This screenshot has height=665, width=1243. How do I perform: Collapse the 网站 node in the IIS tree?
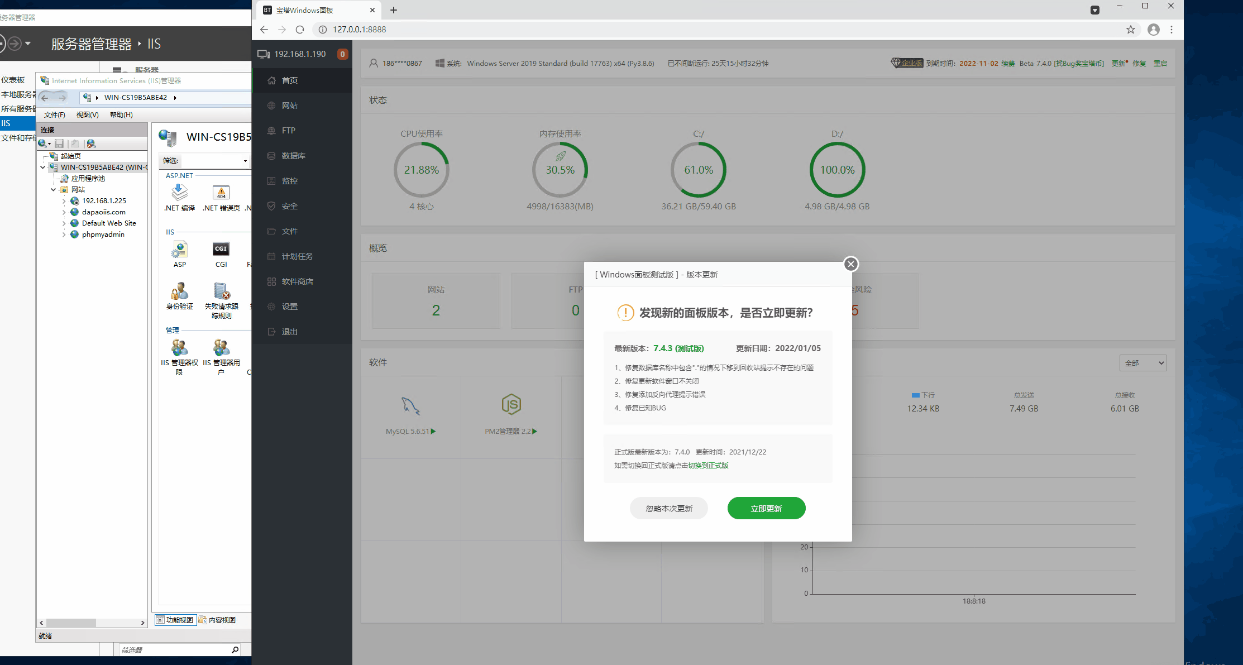54,189
